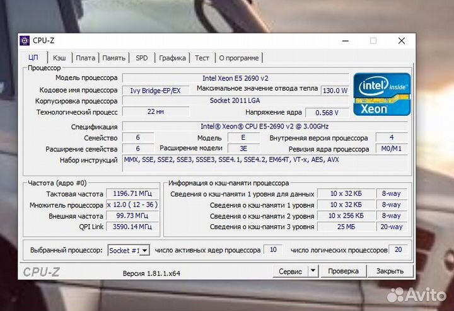Viewport: 454px width, 311px height.
Task: Click the multiplier value x 12.0 (12 - 36)
Action: [x=132, y=205]
